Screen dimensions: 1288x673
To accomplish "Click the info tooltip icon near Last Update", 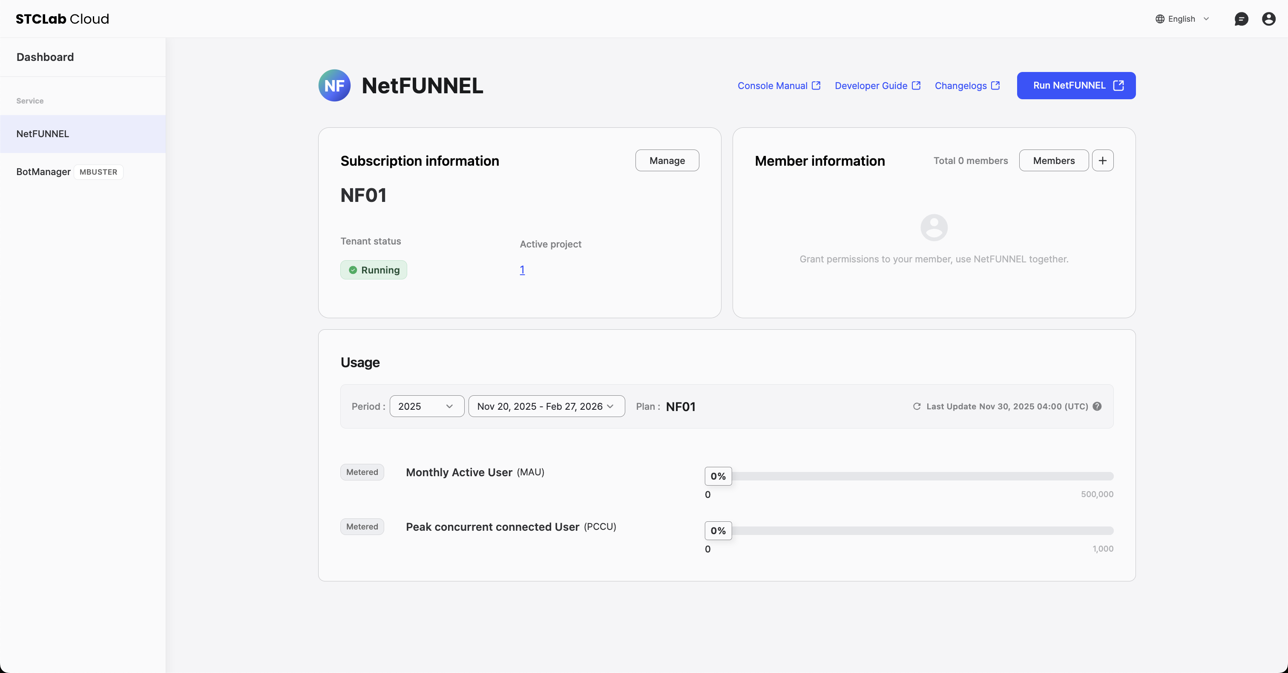I will (x=1097, y=406).
